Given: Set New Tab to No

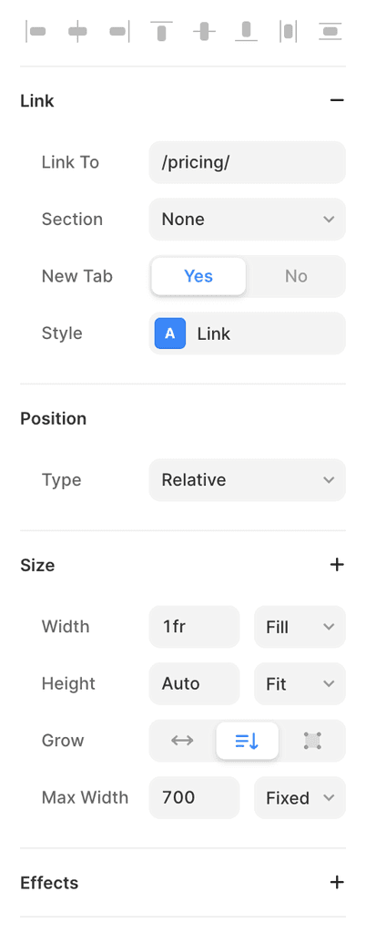Looking at the screenshot, I should point(296,276).
